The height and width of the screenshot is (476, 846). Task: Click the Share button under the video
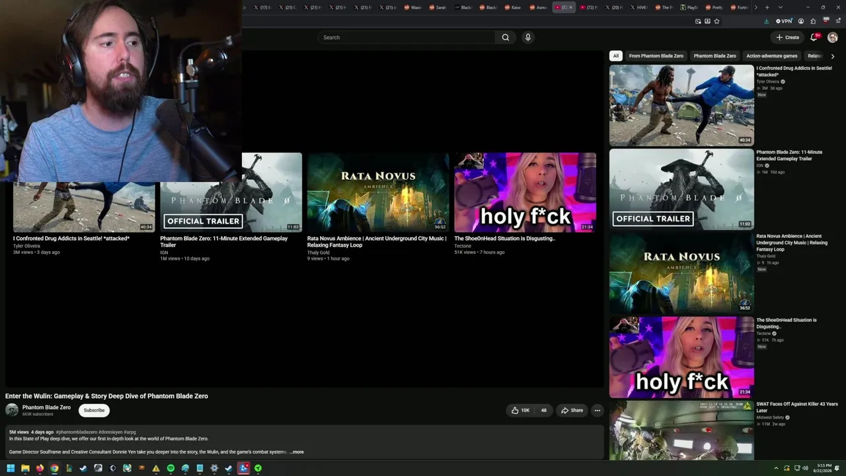pos(572,411)
